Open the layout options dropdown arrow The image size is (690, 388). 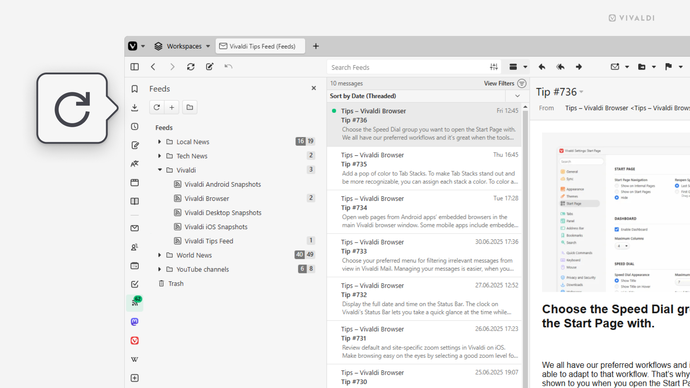[525, 67]
